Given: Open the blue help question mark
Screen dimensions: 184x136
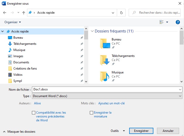Looking at the screenshot, I should tap(177, 22).
